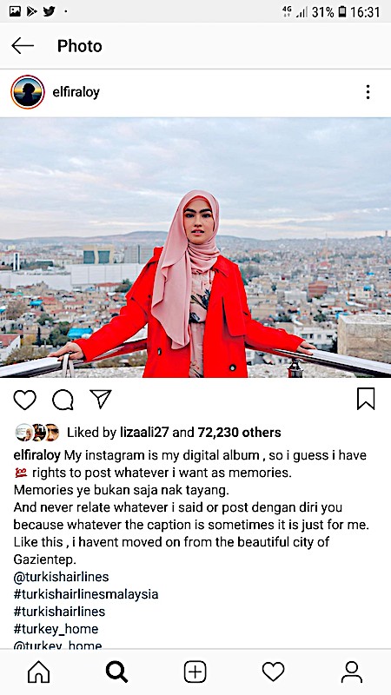Open the elfiraloy username in the post header
The image size is (391, 695).
point(76,92)
